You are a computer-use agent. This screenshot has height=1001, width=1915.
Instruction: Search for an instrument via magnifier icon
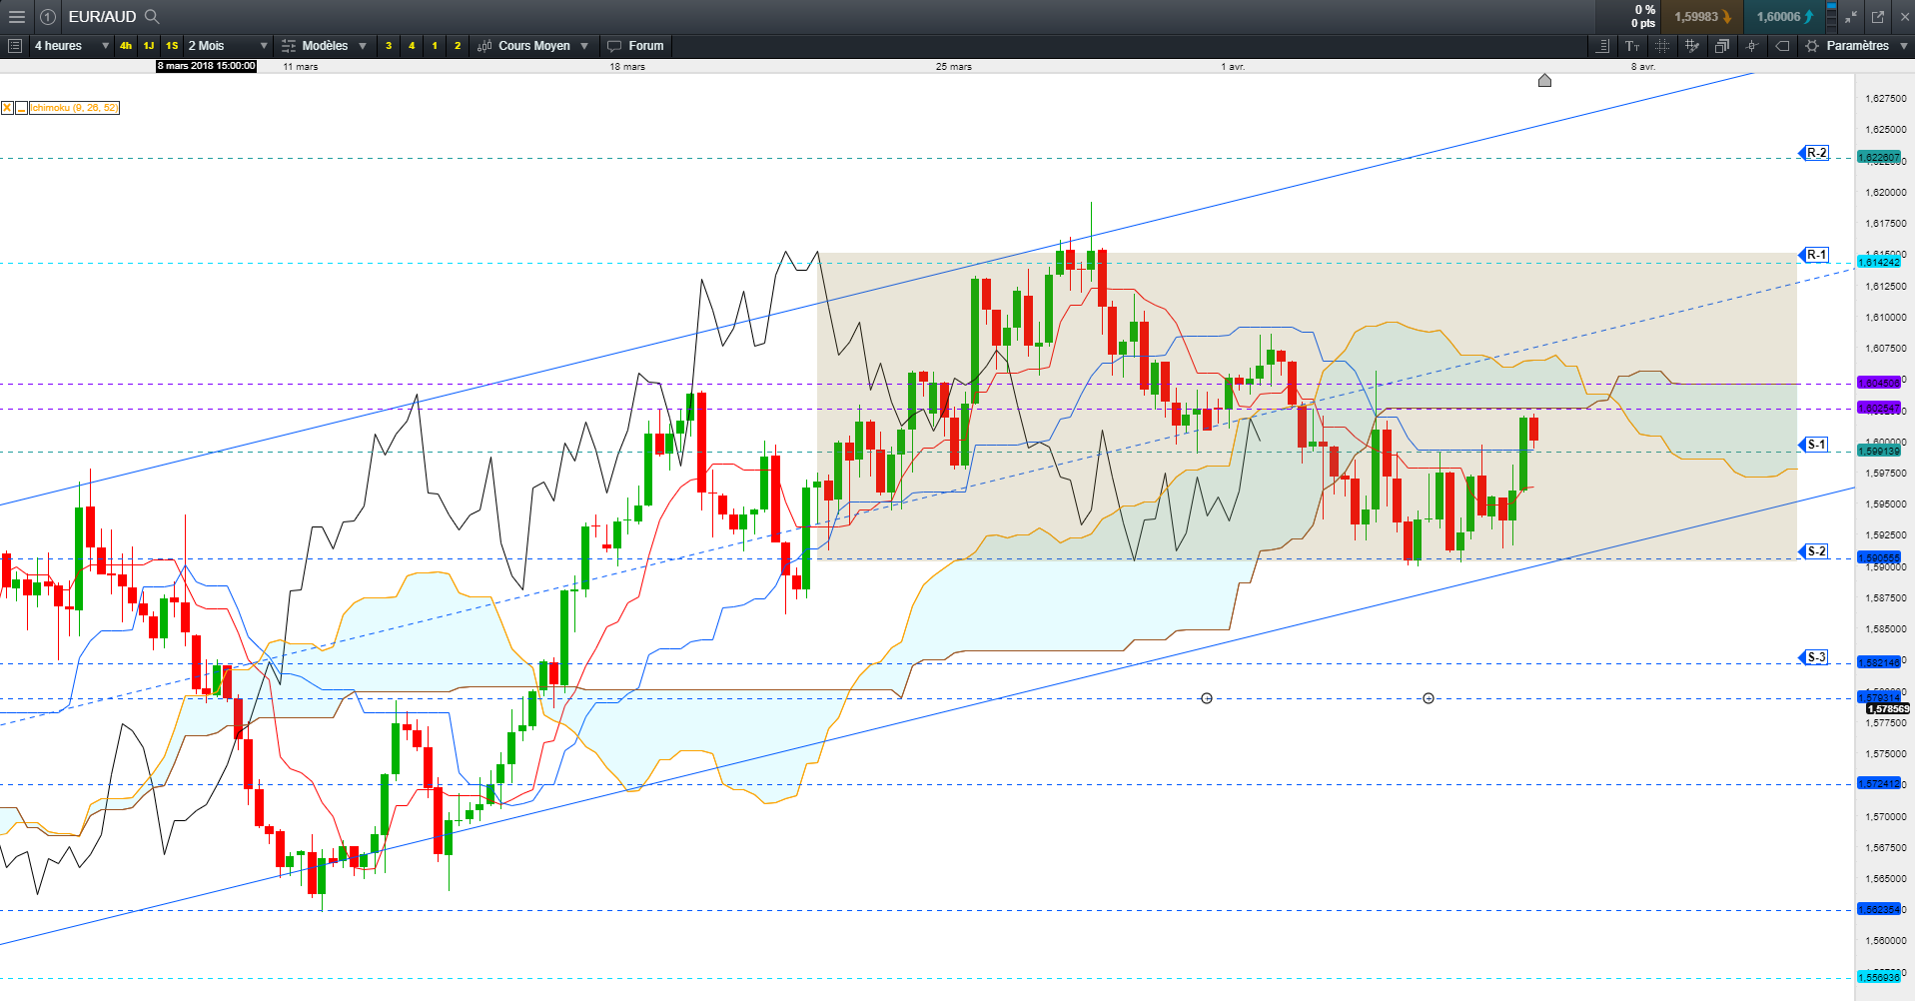click(152, 17)
